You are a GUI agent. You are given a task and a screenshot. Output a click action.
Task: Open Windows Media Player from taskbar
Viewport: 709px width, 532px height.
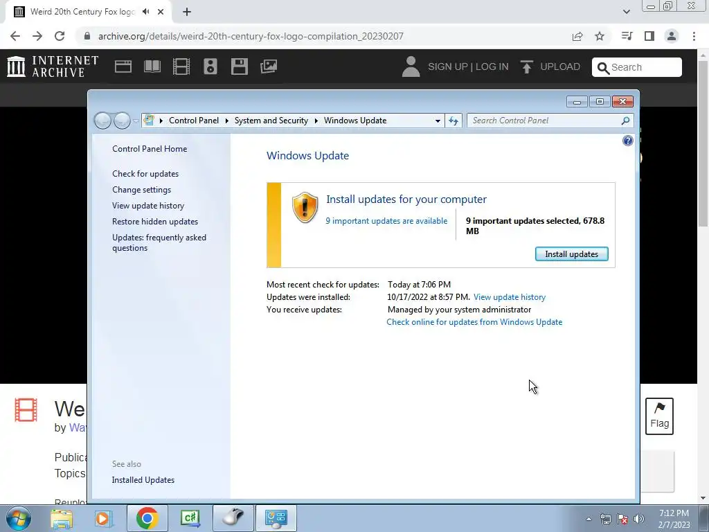[x=103, y=518]
